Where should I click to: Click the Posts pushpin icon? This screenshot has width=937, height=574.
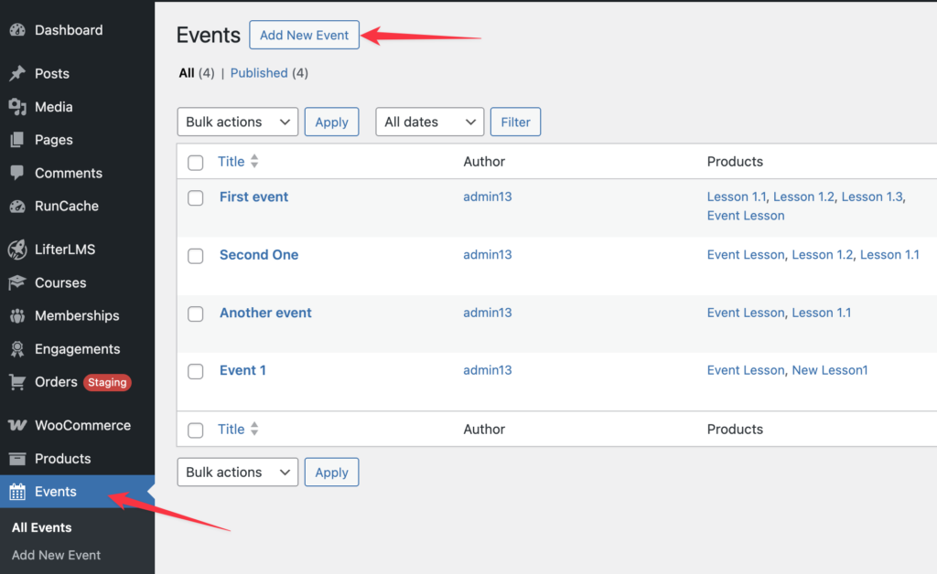coord(17,73)
